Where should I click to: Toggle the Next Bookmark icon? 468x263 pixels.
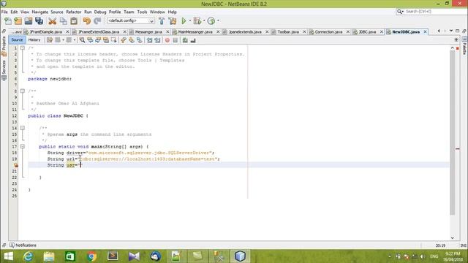(132, 40)
